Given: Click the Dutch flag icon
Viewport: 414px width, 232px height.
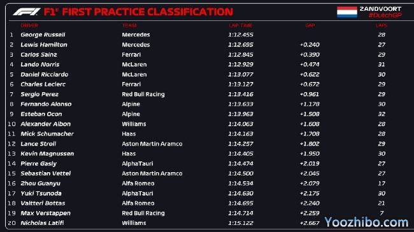Looking at the screenshot, I should pos(347,12).
